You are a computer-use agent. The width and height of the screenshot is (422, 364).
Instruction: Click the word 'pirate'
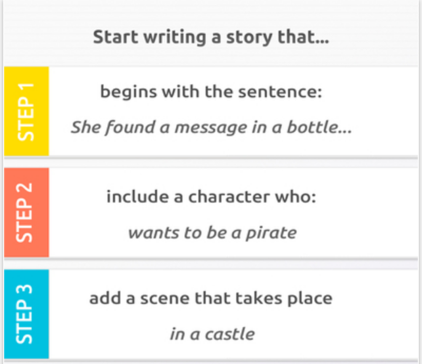tap(271, 234)
